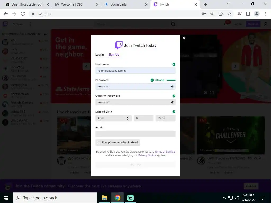Close the Join Twitch today dialog
The image size is (271, 203).
tap(184, 38)
